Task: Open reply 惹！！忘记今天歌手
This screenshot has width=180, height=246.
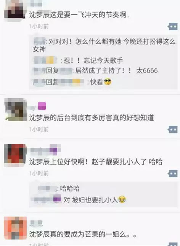Action: coord(78,61)
